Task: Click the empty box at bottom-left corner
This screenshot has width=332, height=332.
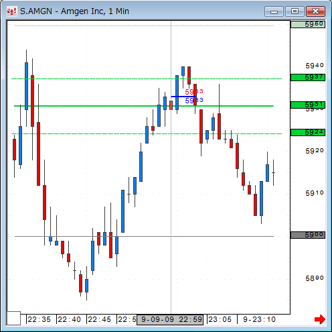Action: [13, 318]
